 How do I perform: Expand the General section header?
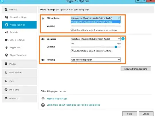tap(19, 9)
